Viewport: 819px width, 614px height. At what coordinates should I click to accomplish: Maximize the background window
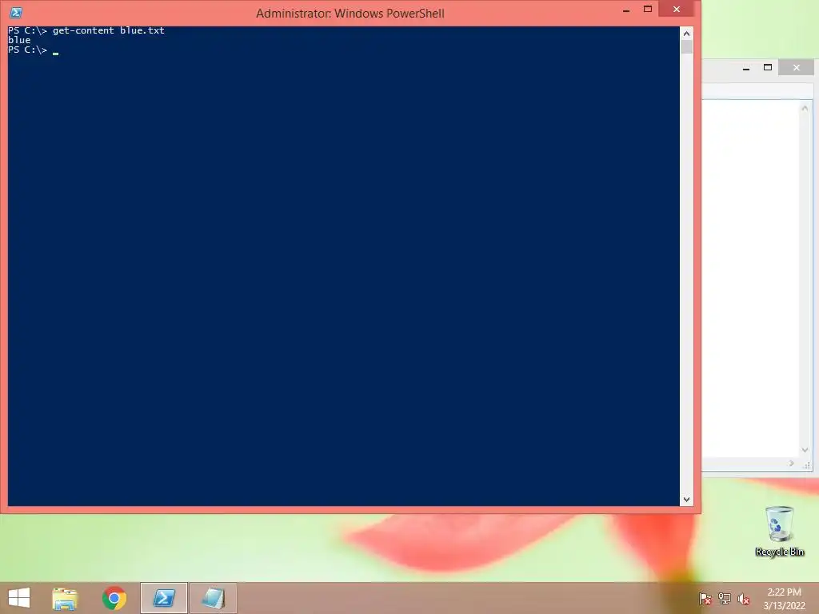coord(768,67)
